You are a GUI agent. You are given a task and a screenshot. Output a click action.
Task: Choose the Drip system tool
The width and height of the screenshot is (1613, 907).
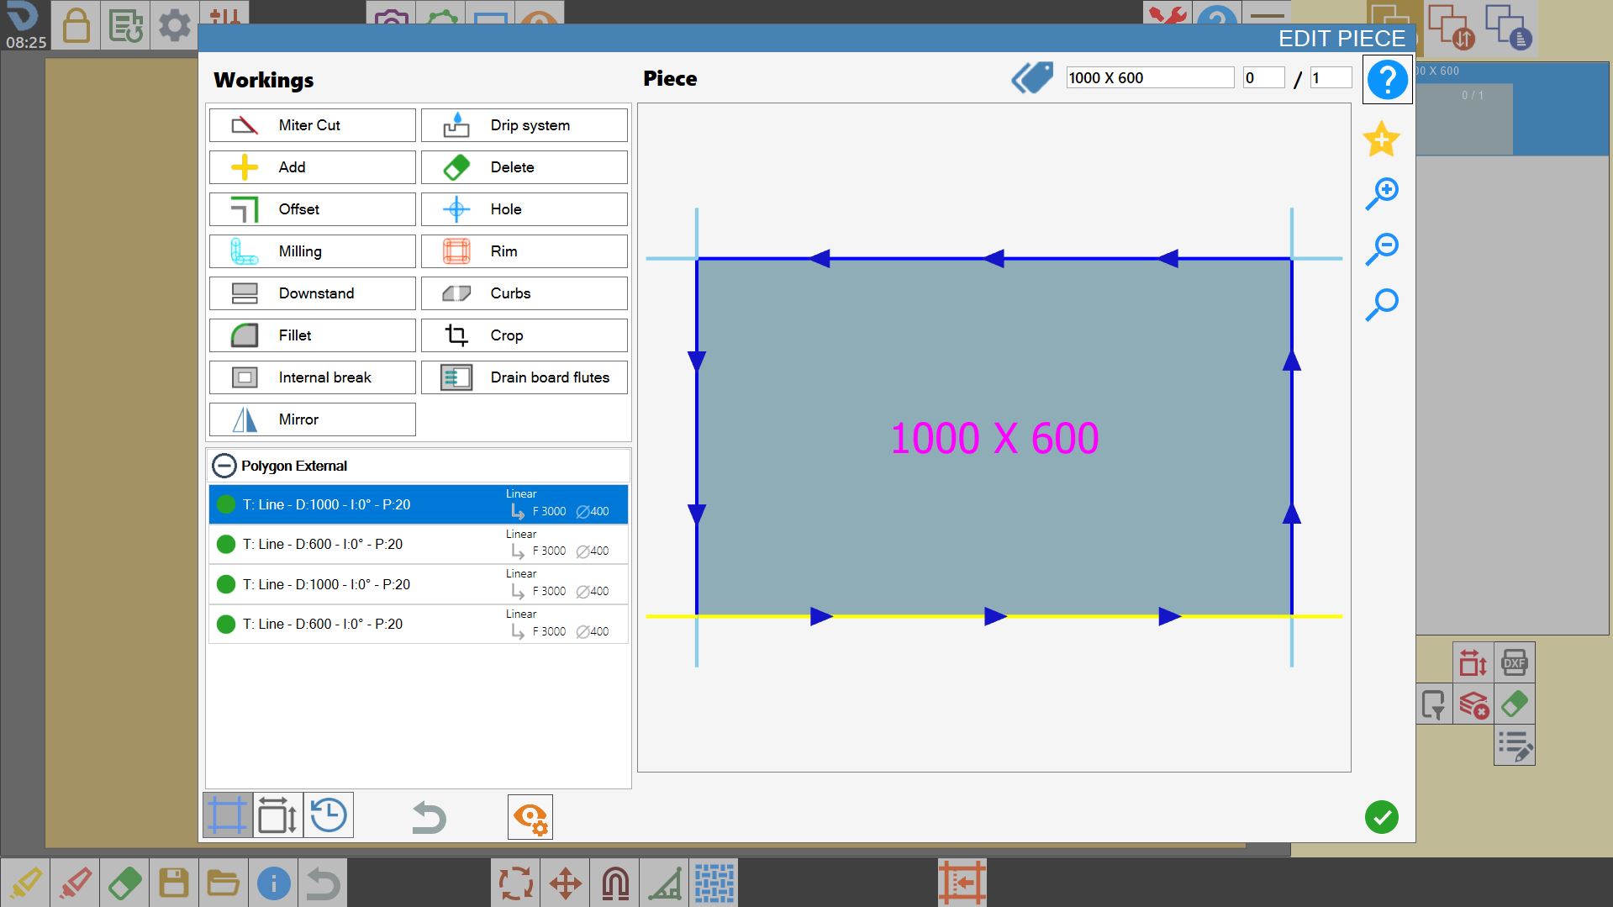(524, 125)
